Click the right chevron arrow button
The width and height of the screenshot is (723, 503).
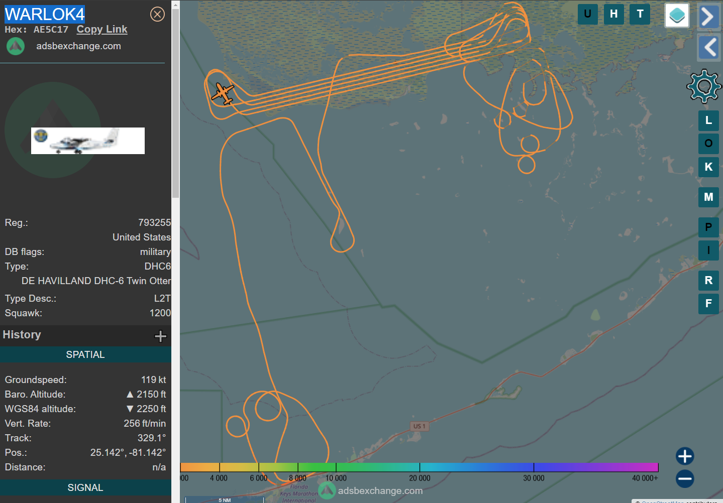pyautogui.click(x=709, y=17)
